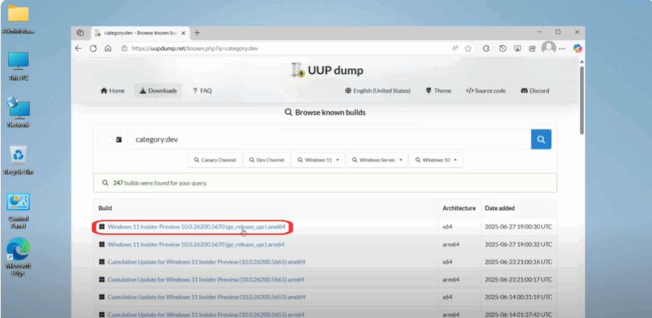Screen dimensions: 652x318
Task: Click the browser Back arrow
Action: 78,48
